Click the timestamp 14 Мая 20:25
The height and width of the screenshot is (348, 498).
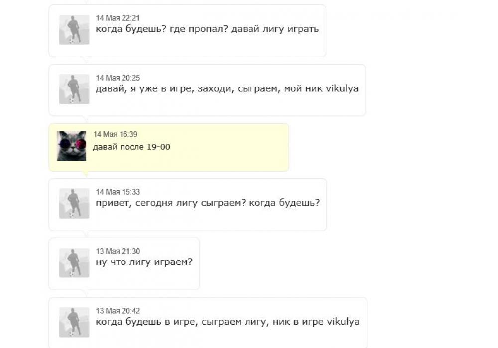pos(118,78)
